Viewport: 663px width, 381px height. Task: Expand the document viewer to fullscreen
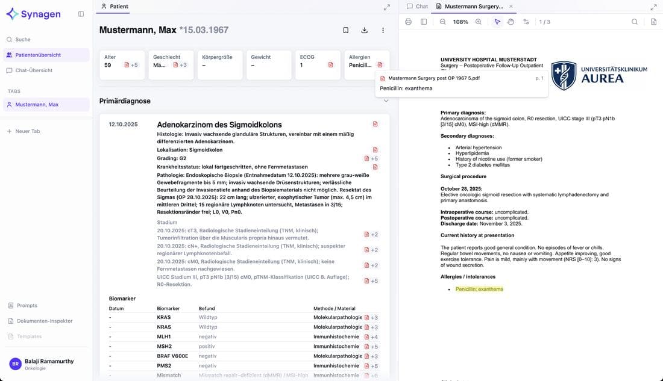click(x=653, y=7)
